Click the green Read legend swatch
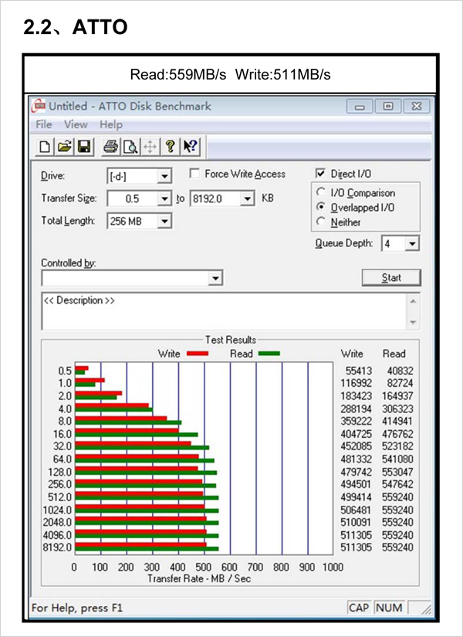The image size is (463, 637). pyautogui.click(x=269, y=354)
